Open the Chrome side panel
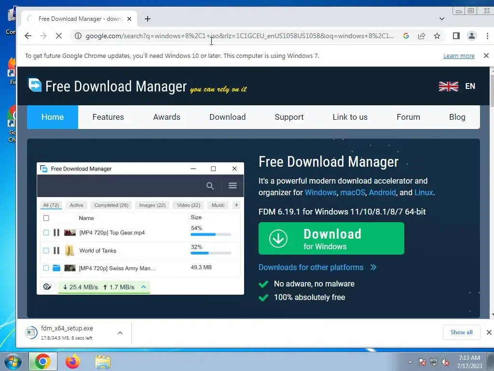Image resolution: width=494 pixels, height=371 pixels. point(456,36)
